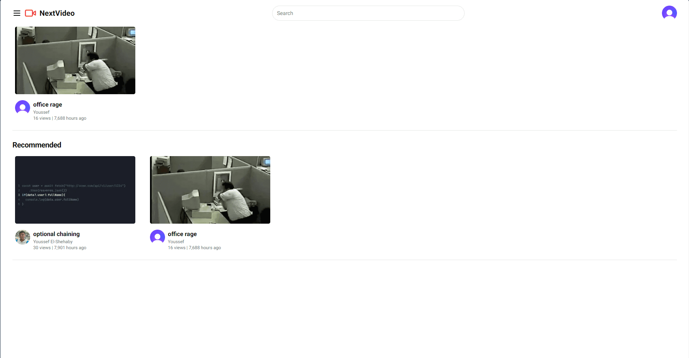Open the top office rage video title

coord(48,105)
